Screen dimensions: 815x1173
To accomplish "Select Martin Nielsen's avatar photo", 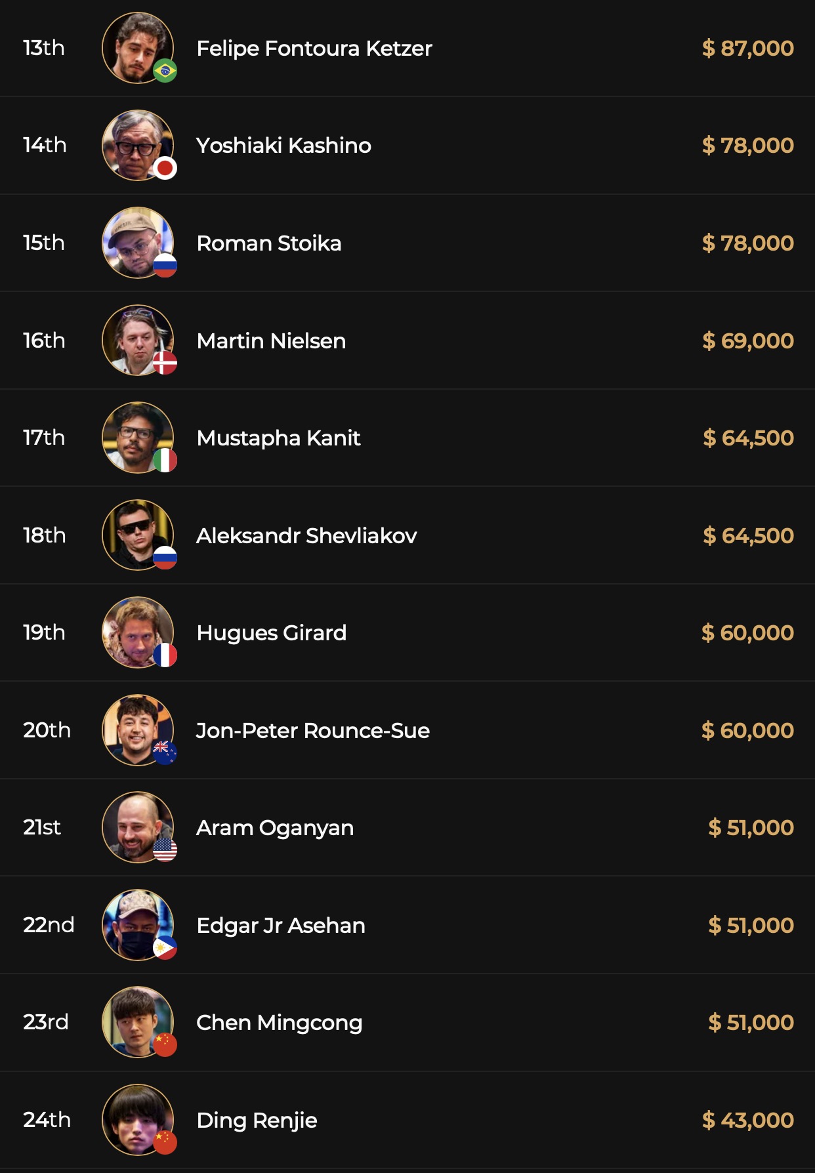I will tap(137, 340).
